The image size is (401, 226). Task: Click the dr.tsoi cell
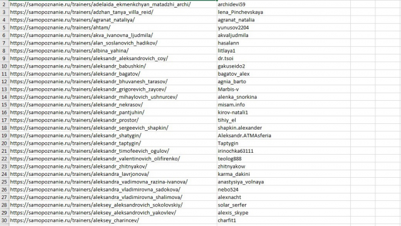click(x=284, y=58)
